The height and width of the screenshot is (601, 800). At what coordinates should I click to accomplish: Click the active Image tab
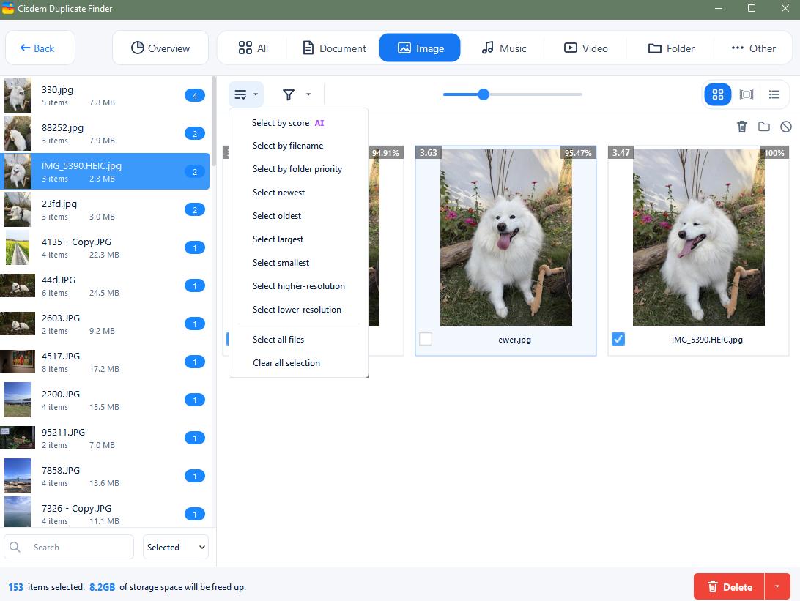(x=420, y=48)
